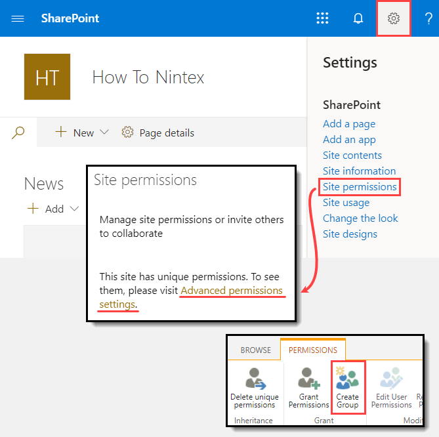Screen dimensions: 439x437
Task: Click the Grant Permissions icon
Action: click(x=308, y=379)
